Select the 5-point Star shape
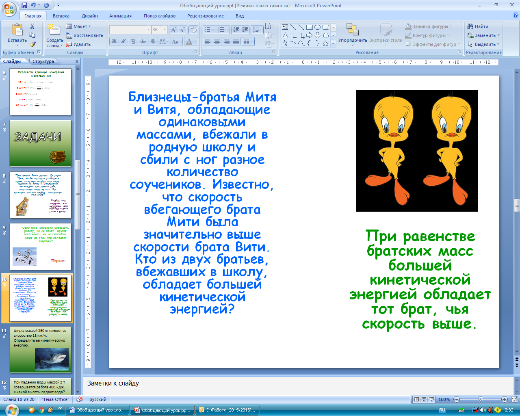Screen dimensions: 520x416 [325, 43]
